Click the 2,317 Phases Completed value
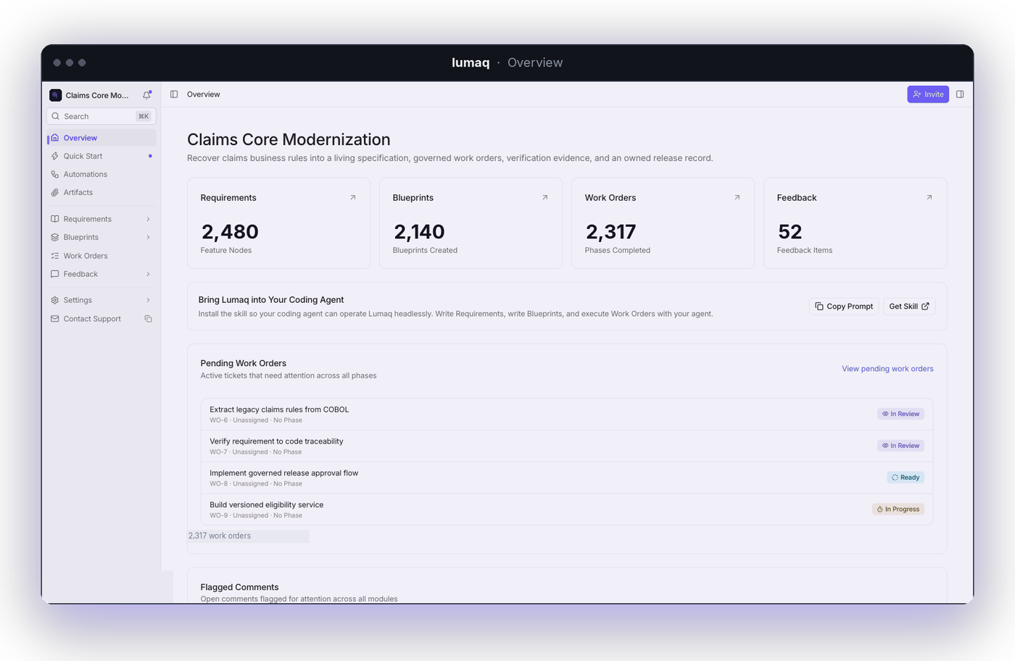Screen dimensions: 1015x661 click(x=610, y=232)
